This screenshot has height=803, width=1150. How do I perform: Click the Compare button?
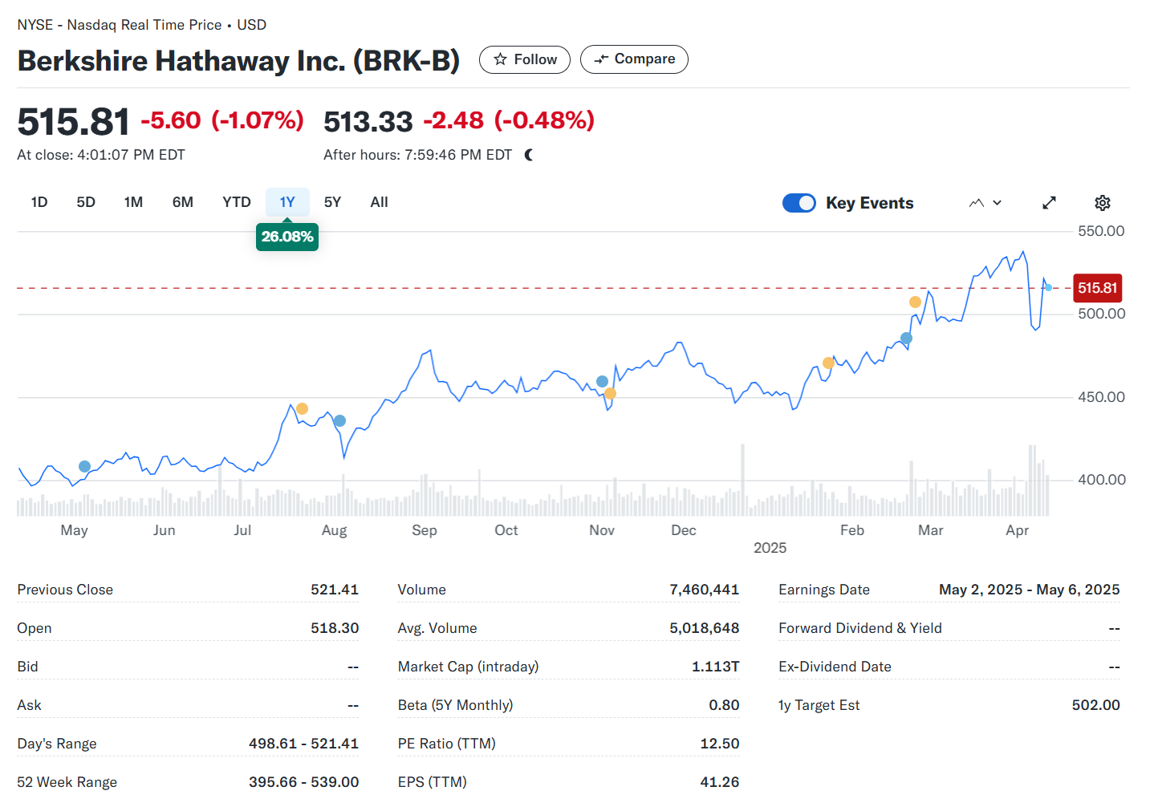pos(634,59)
